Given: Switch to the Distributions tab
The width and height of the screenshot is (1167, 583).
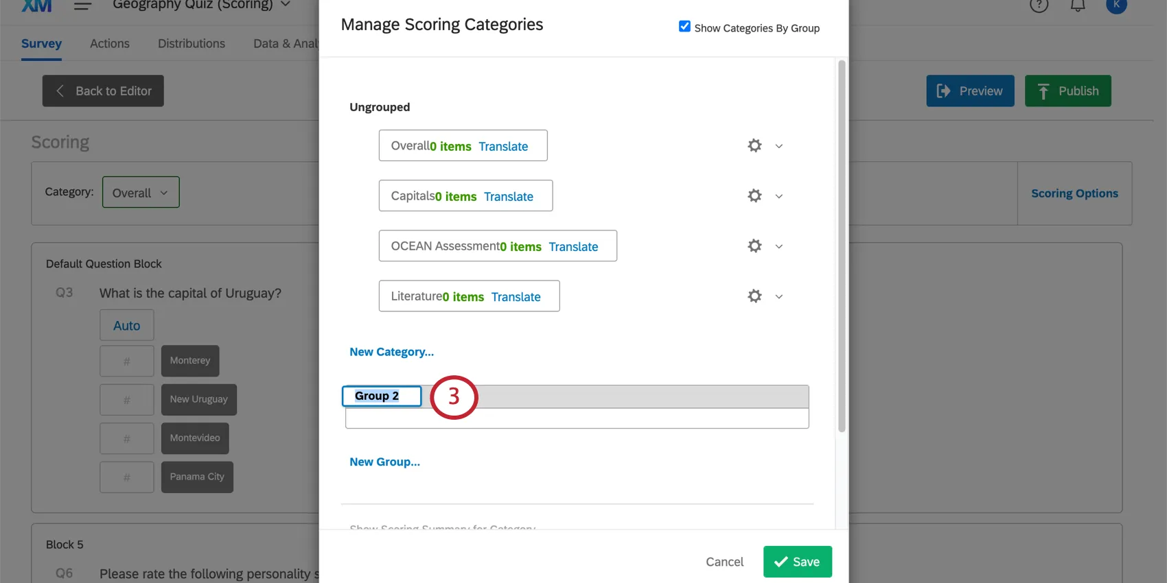Looking at the screenshot, I should (x=192, y=43).
